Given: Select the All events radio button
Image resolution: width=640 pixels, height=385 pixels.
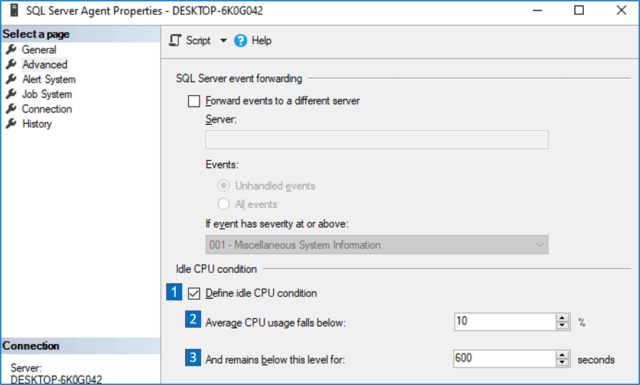Looking at the screenshot, I should click(223, 205).
